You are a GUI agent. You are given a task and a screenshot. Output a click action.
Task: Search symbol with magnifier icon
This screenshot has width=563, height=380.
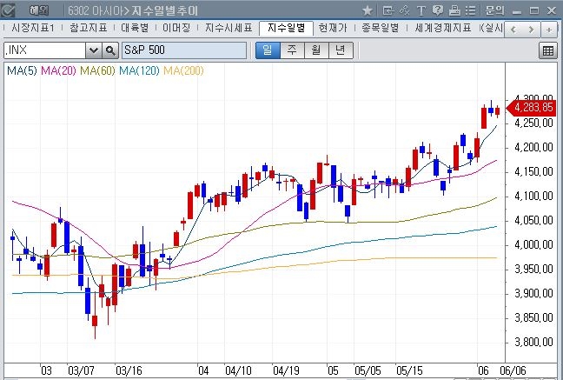tap(110, 50)
